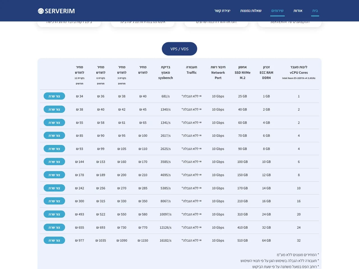This screenshot has width=359, height=269.
Task: Select the ₪ 1035 price cell
Action: point(101,240)
